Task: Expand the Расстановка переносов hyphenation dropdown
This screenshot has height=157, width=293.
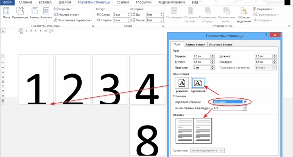Action: [x=73, y=20]
